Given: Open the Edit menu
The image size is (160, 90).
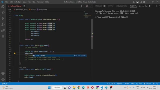Looking at the screenshot, I should coord(11,2).
